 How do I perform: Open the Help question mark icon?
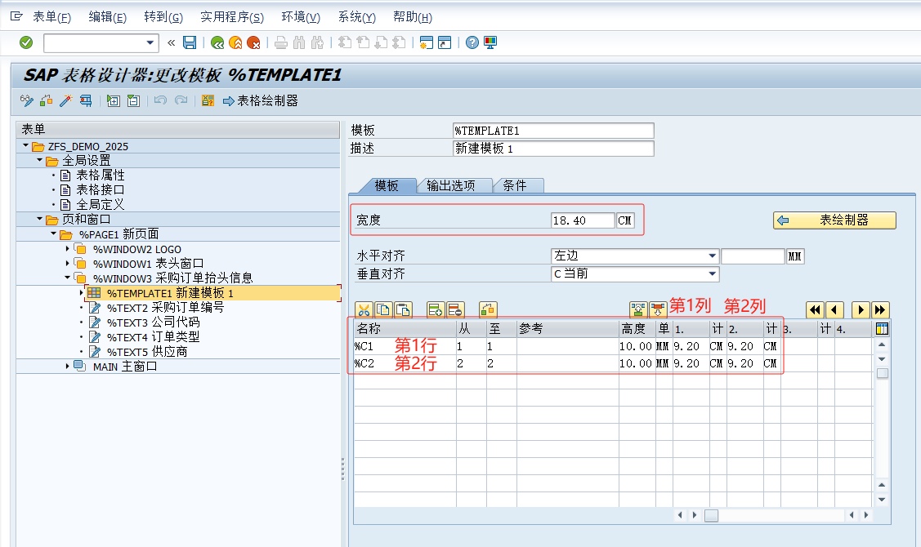[472, 42]
